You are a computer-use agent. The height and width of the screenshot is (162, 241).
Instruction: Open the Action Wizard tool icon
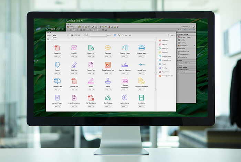coord(57,97)
